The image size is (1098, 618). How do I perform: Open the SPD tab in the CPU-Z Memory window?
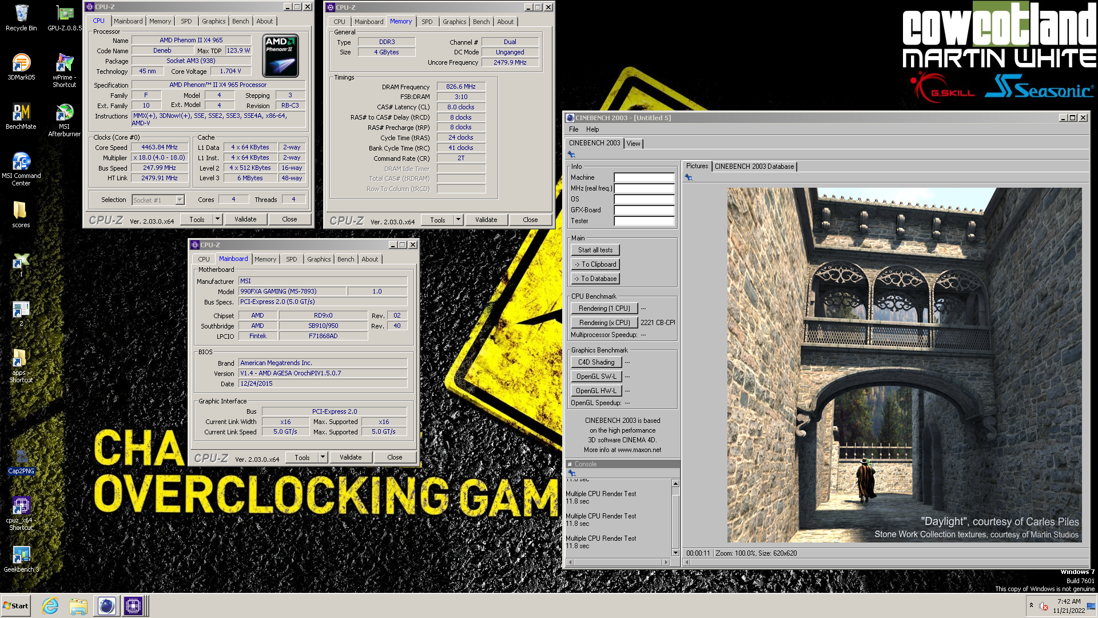(427, 22)
